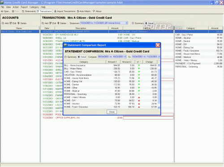Viewport: 224px width, 167px height.
Task: Sort comparison by Change column
Action: [x=150, y=62]
